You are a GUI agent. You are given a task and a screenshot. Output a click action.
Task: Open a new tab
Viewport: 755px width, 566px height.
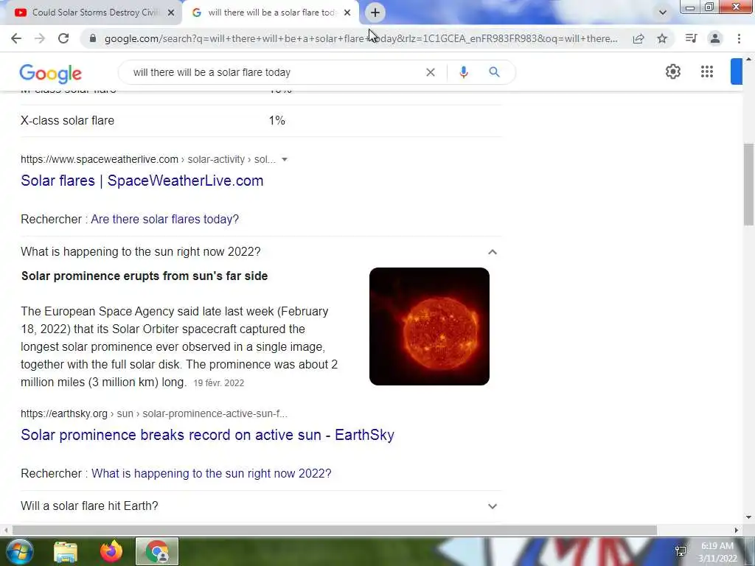pyautogui.click(x=375, y=13)
